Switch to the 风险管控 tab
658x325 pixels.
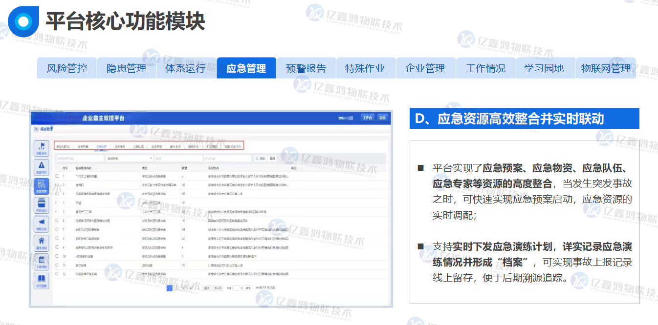(x=67, y=68)
